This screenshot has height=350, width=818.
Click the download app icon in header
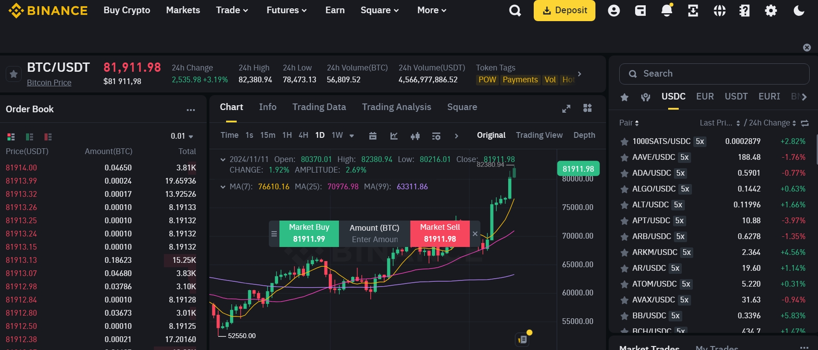point(693,11)
